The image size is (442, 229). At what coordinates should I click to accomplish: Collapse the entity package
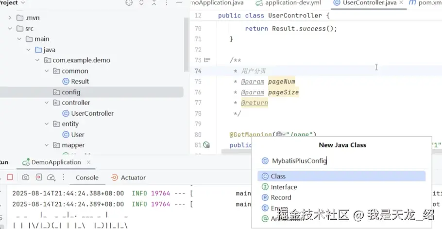point(47,124)
